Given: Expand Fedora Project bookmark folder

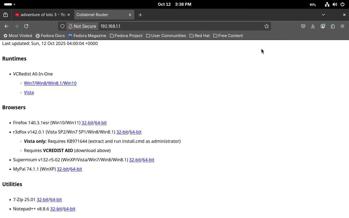Looking at the screenshot, I should click(126, 36).
